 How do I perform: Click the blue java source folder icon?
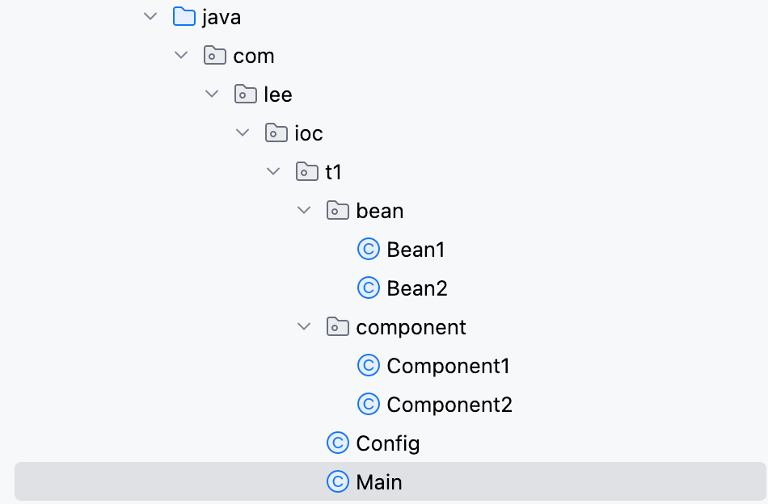point(184,17)
